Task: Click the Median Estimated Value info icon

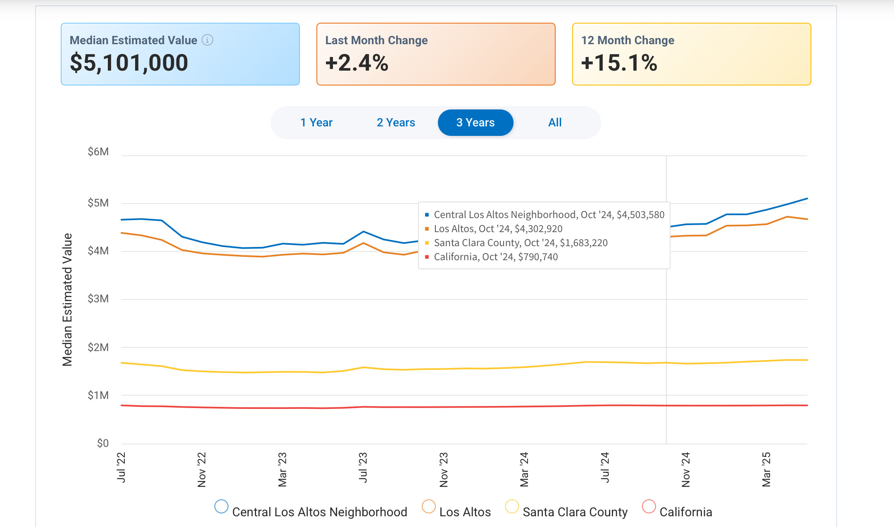Action: click(207, 40)
